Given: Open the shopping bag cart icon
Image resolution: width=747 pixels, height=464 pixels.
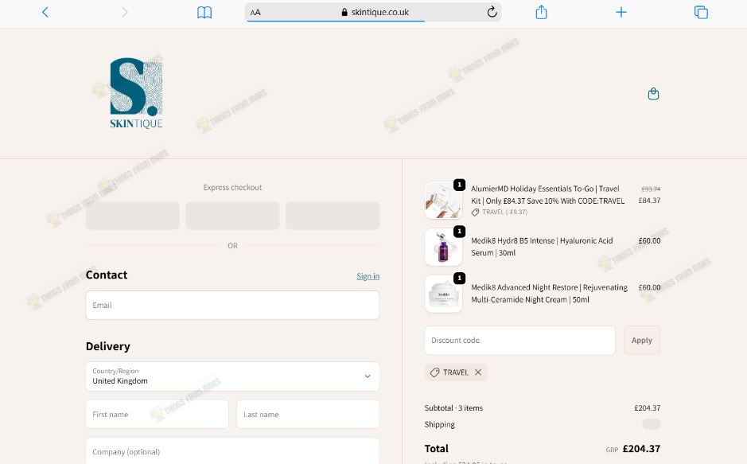Looking at the screenshot, I should (x=654, y=93).
